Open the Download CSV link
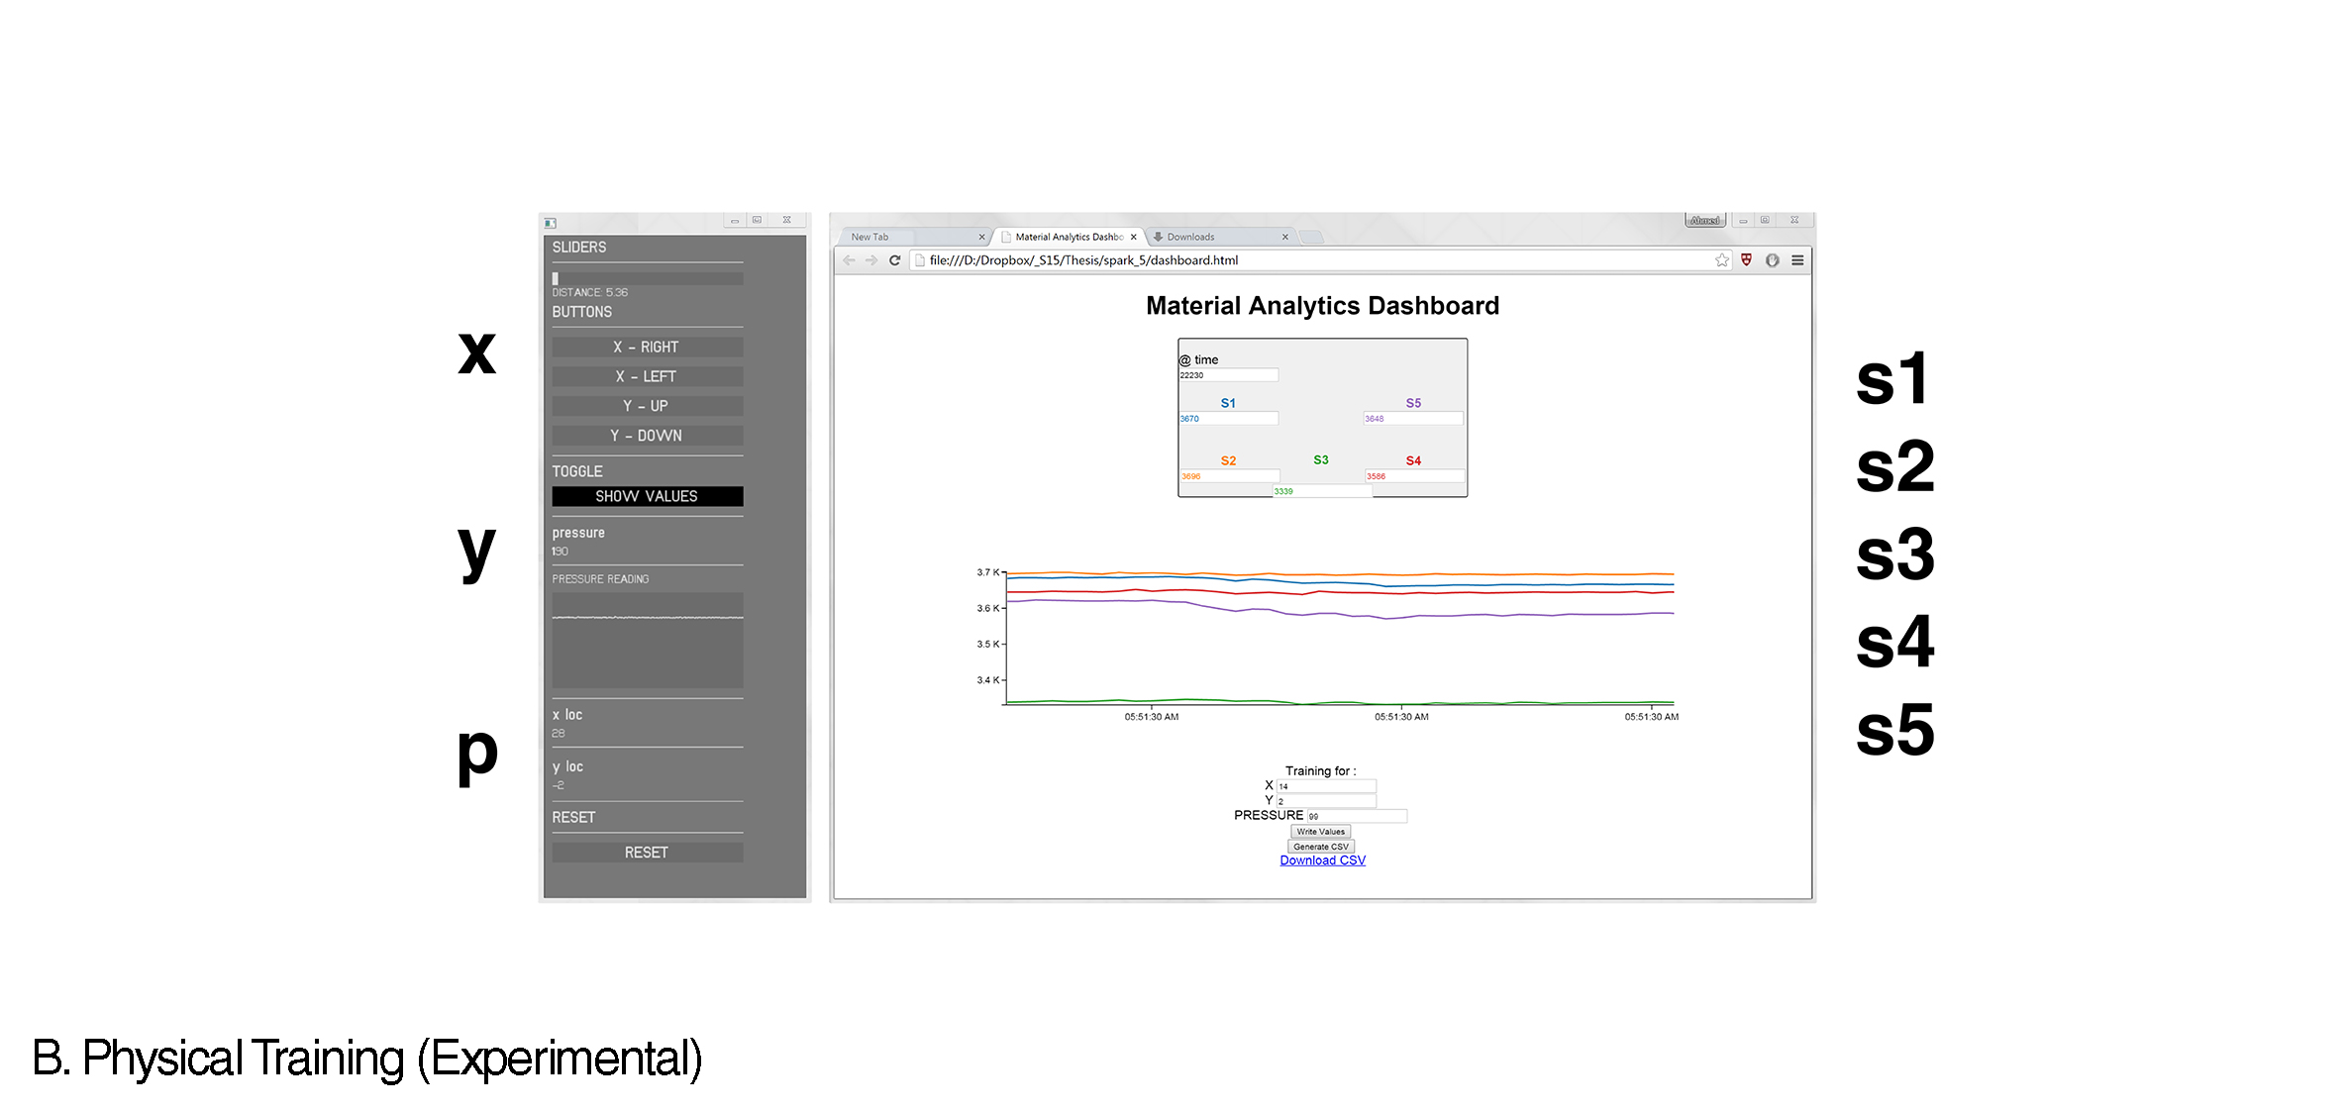This screenshot has width=2352, height=1112. pos(1322,860)
